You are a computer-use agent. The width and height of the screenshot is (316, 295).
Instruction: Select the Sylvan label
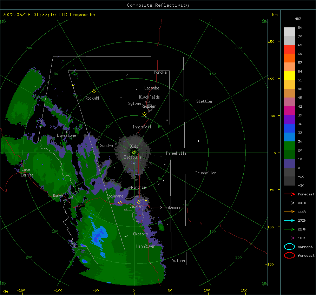point(134,103)
